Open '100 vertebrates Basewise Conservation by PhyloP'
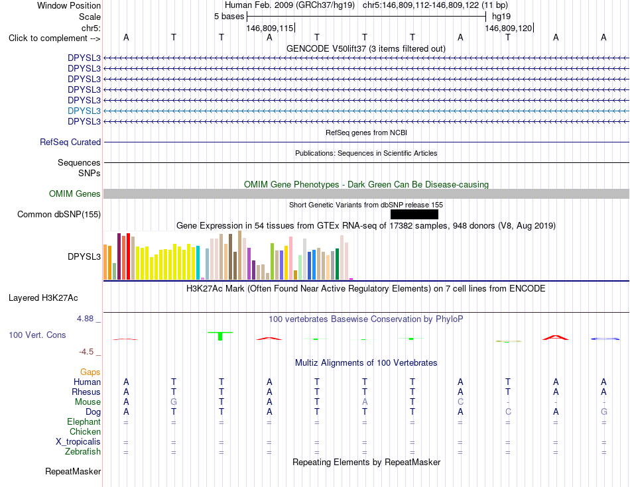The width and height of the screenshot is (630, 487). 366,319
